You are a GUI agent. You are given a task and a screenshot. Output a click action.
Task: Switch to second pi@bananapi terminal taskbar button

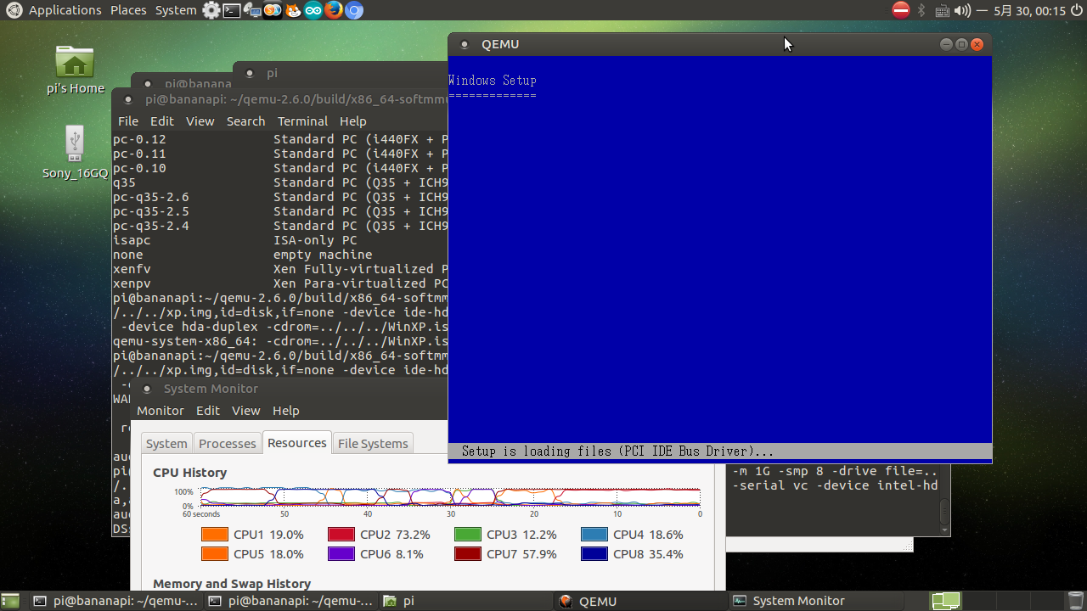(290, 601)
